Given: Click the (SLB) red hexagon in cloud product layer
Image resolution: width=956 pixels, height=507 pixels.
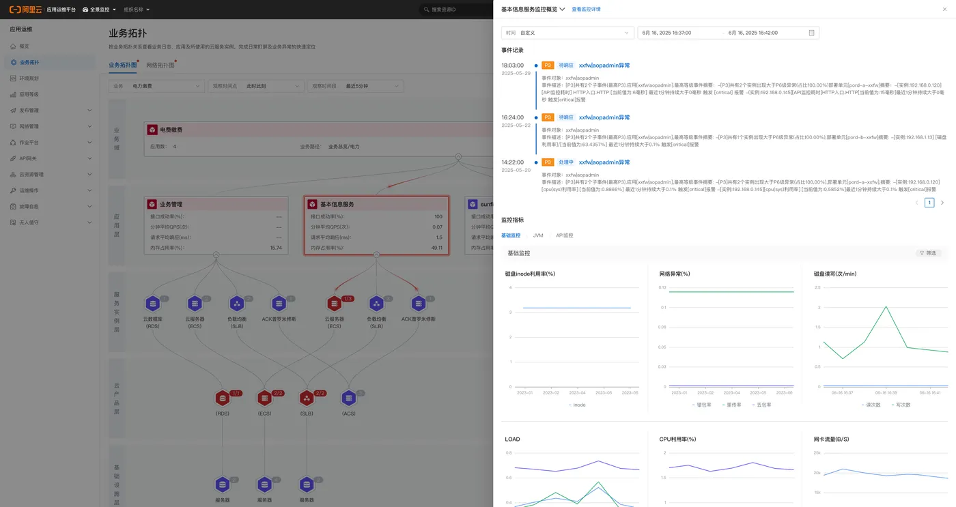Looking at the screenshot, I should (307, 397).
